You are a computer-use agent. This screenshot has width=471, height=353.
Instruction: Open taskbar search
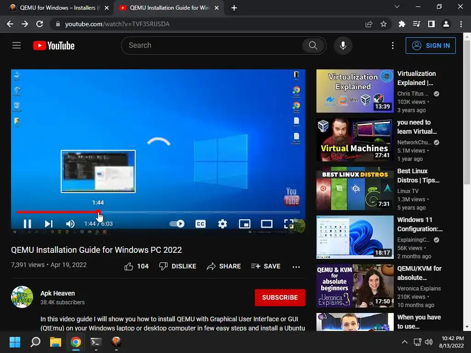click(35, 342)
